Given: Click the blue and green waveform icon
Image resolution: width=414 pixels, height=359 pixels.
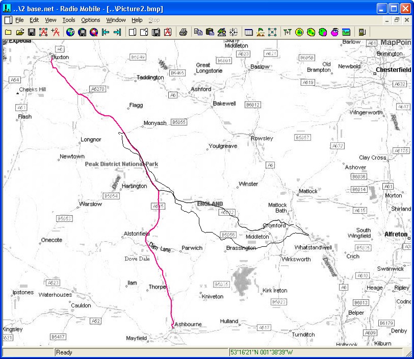Looking at the screenshot, I should point(346,32).
